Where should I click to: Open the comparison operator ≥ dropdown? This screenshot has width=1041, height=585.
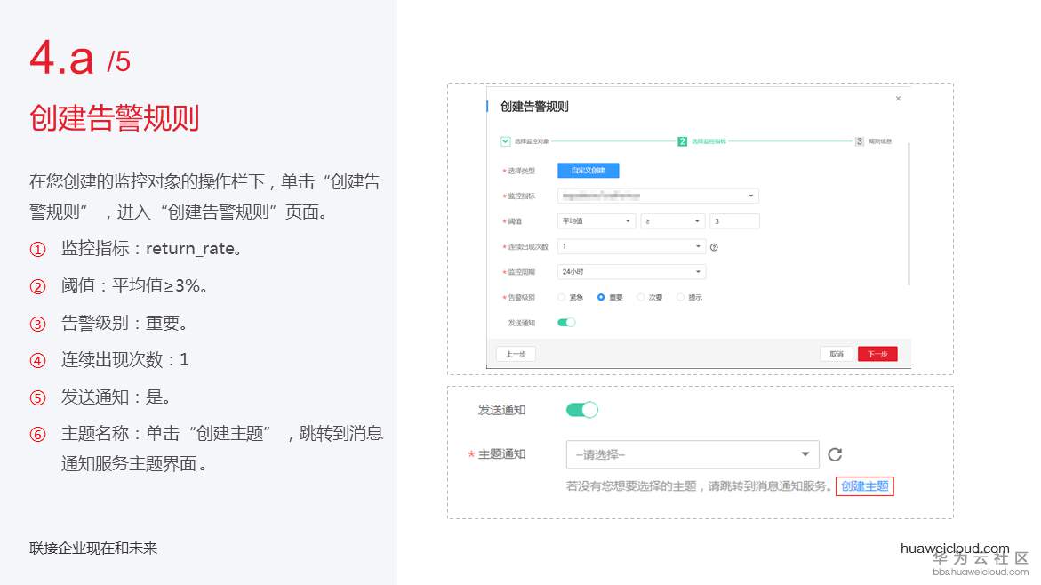pos(672,221)
